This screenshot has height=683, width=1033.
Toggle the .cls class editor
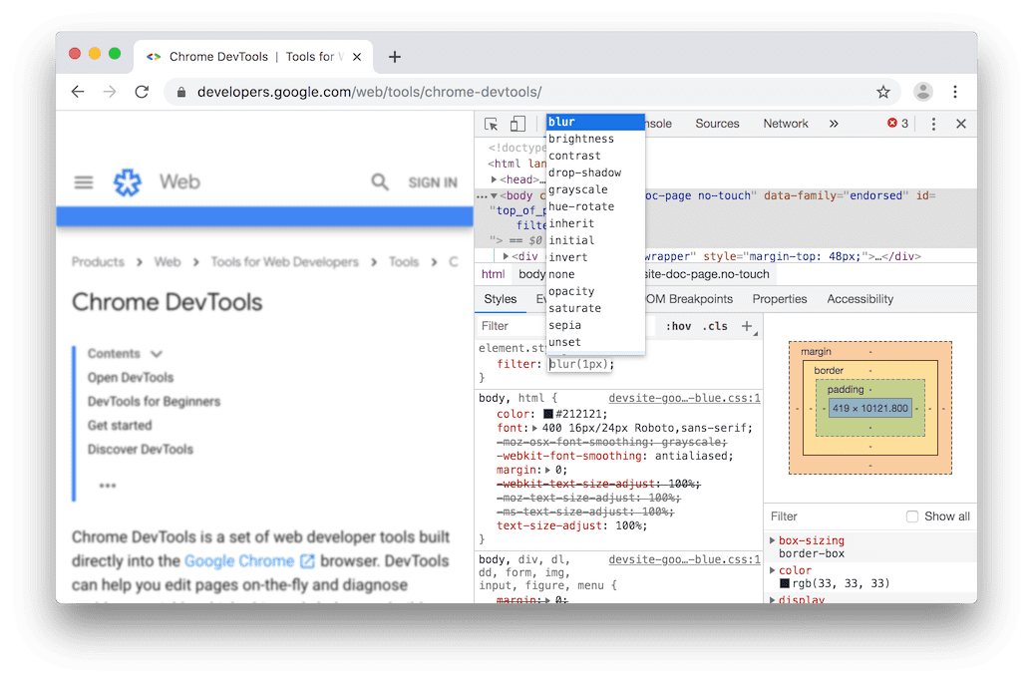coord(714,325)
